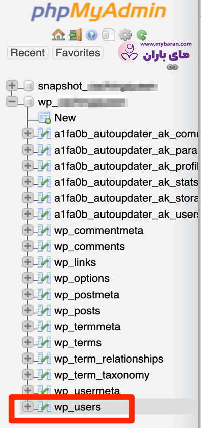
Task: Collapse the wp_ database node
Action: (x=12, y=102)
